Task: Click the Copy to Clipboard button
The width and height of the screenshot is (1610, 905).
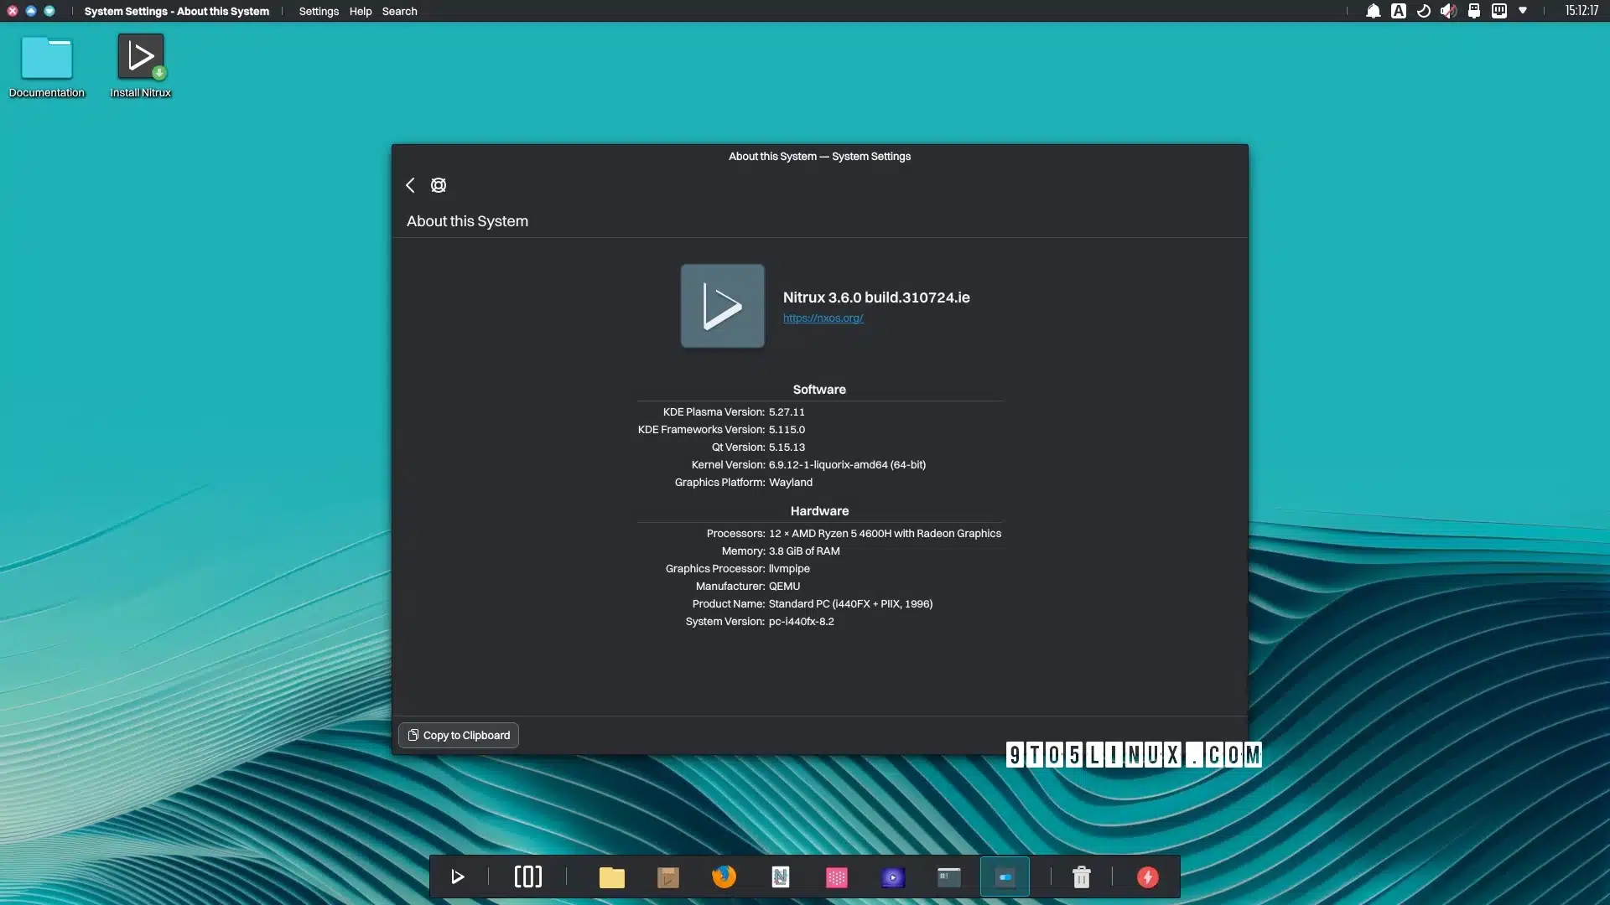Action: coord(459,735)
